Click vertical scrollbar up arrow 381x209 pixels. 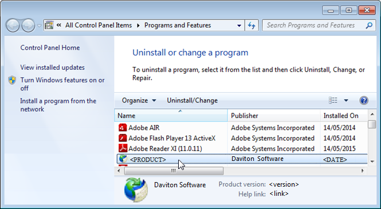(x=372, y=115)
